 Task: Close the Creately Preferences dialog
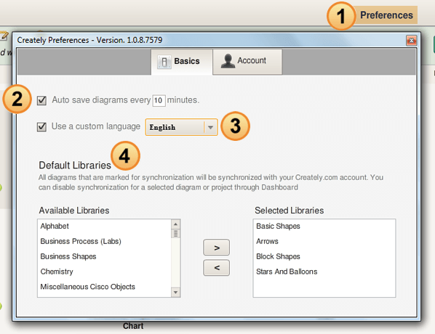[x=411, y=41]
